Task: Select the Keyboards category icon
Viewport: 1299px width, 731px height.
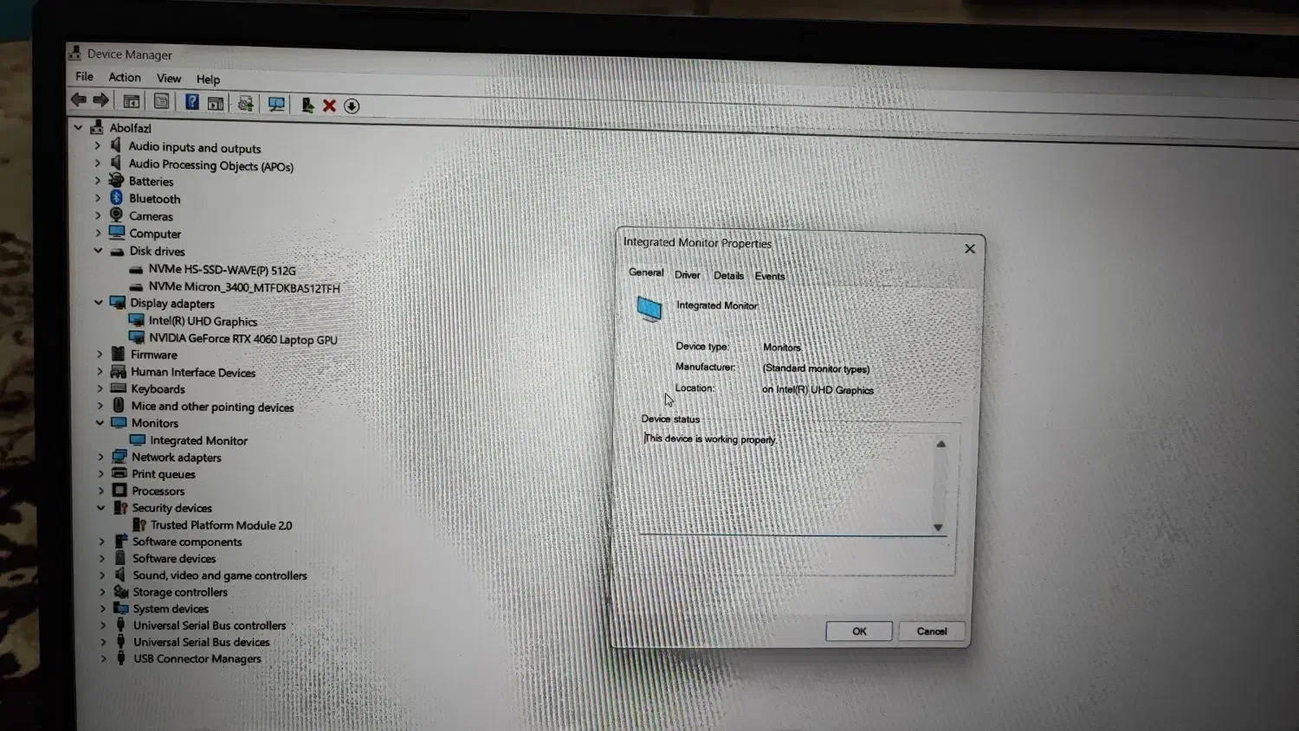Action: coord(119,388)
